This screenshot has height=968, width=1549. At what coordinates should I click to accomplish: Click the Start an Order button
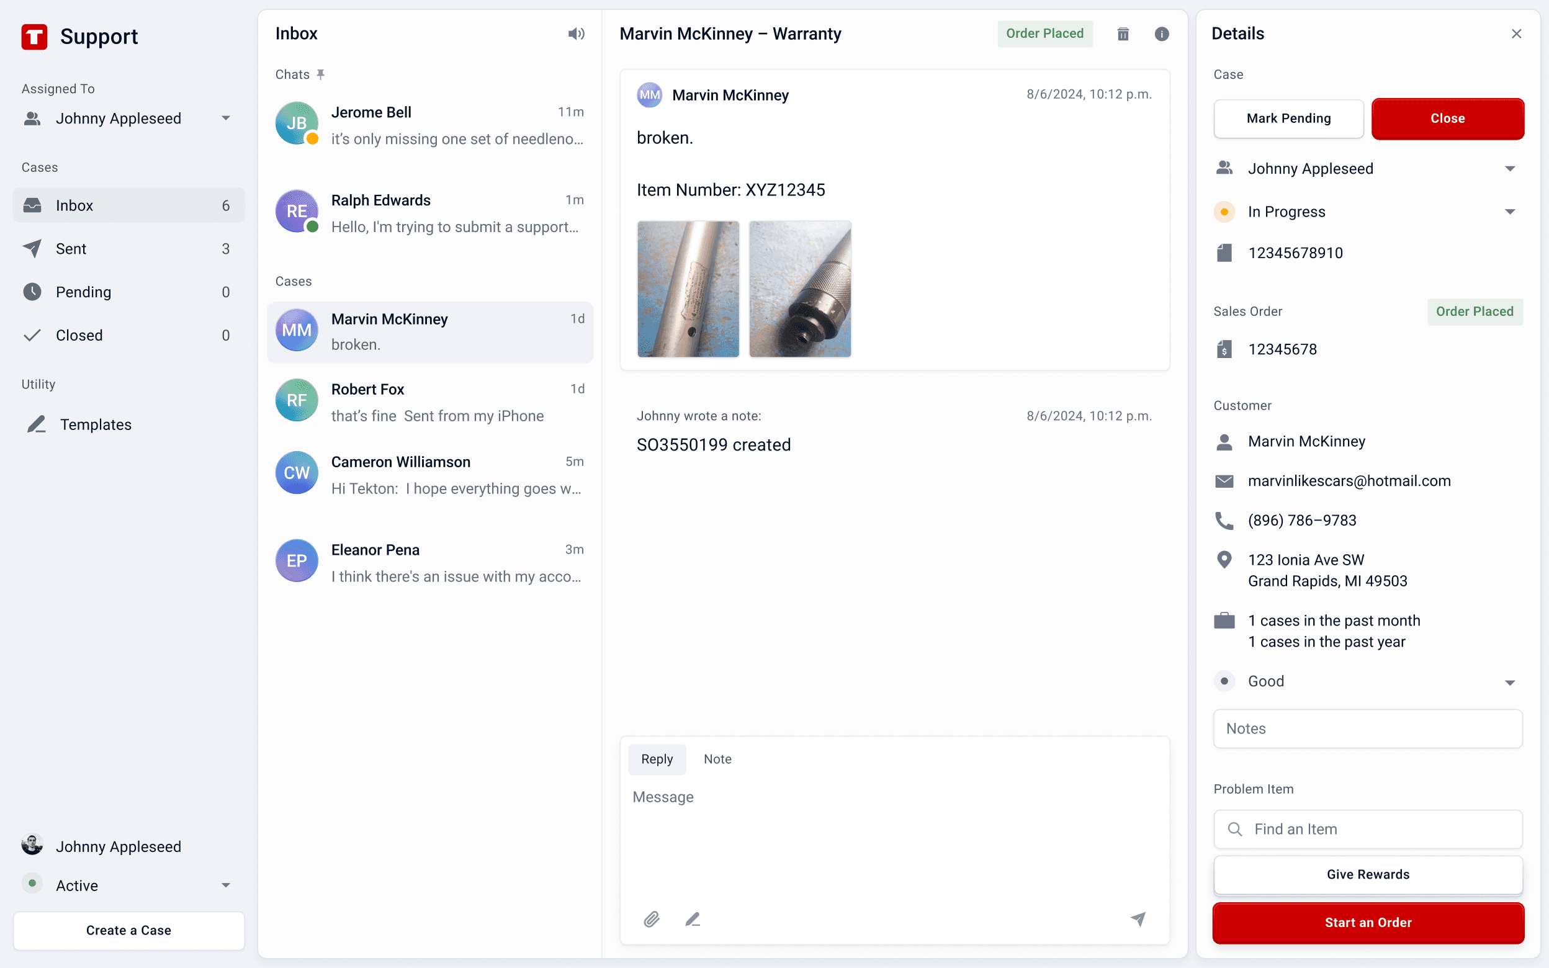pos(1367,923)
